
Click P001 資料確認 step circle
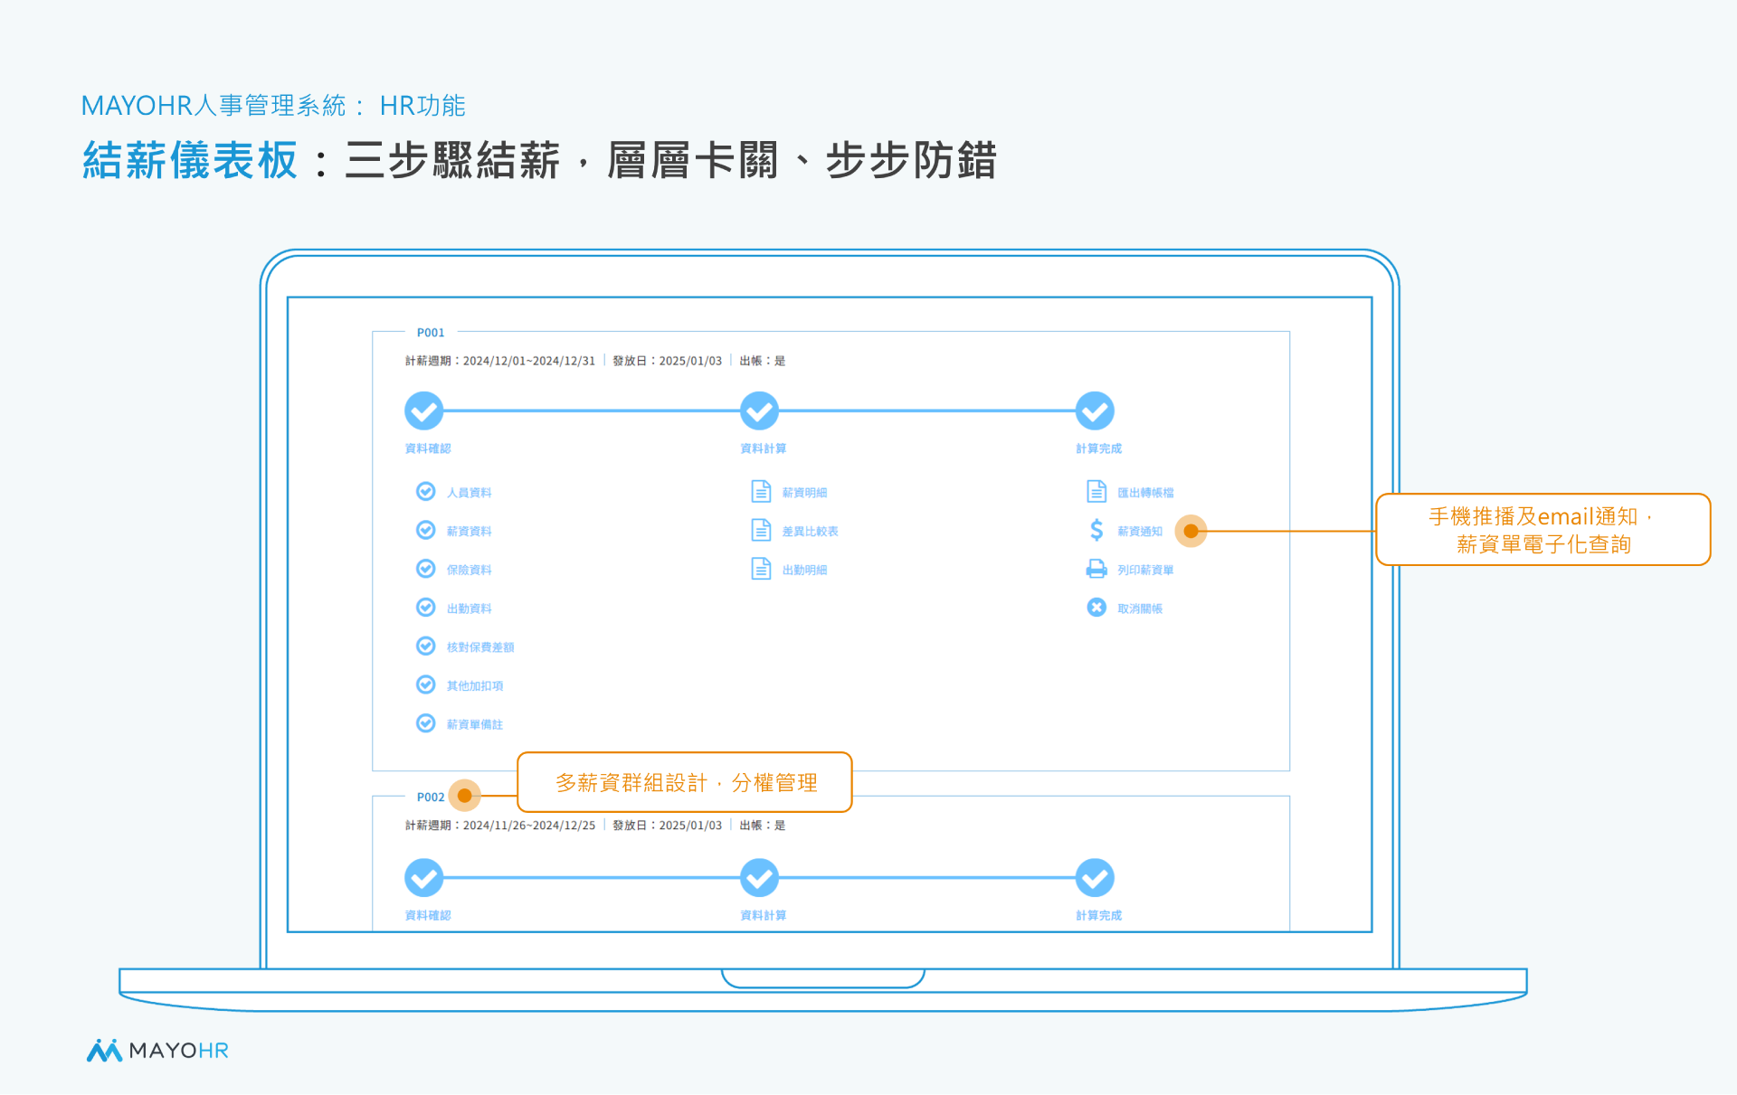pyautogui.click(x=423, y=411)
